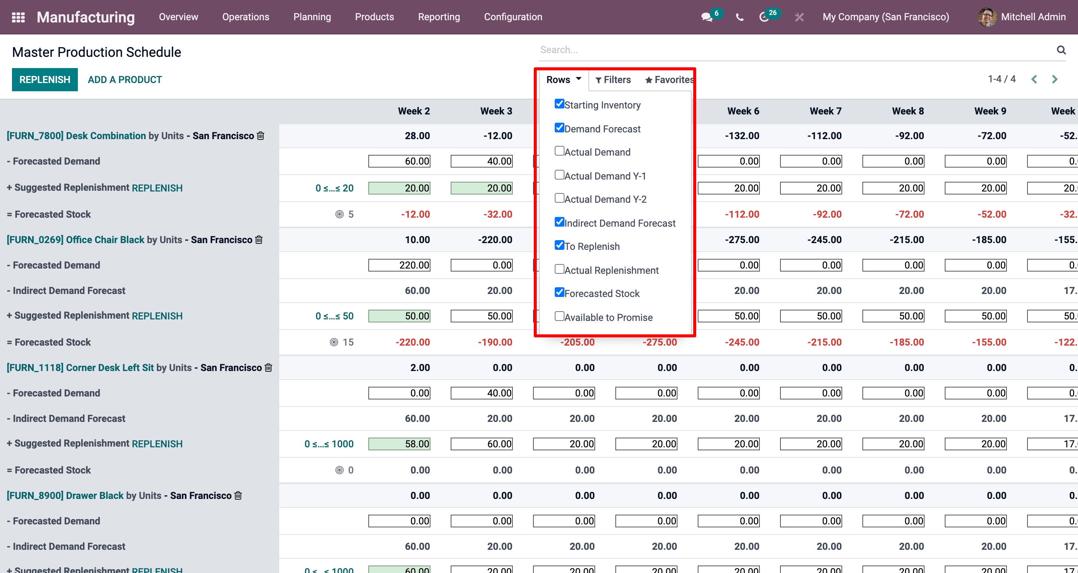Screen dimensions: 1078x573
Task: Open the Planning menu
Action: pyautogui.click(x=312, y=17)
